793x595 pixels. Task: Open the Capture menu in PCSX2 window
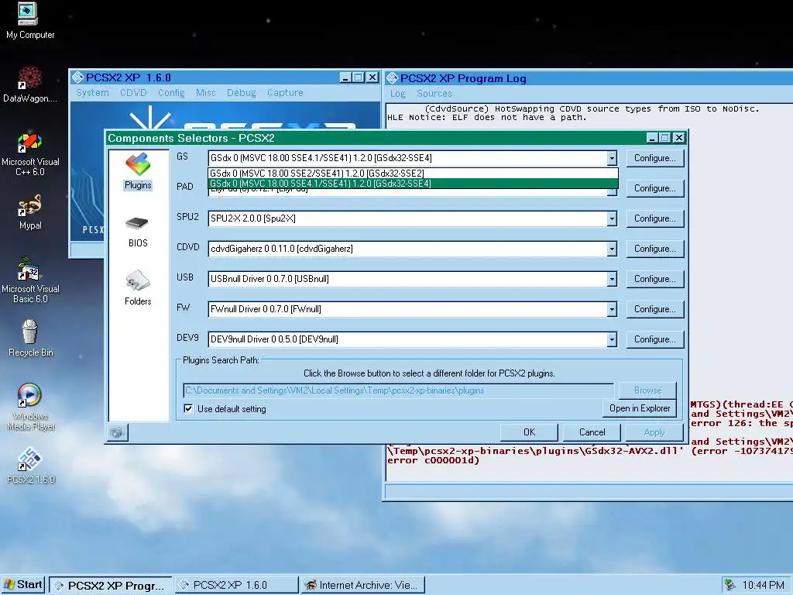point(285,93)
